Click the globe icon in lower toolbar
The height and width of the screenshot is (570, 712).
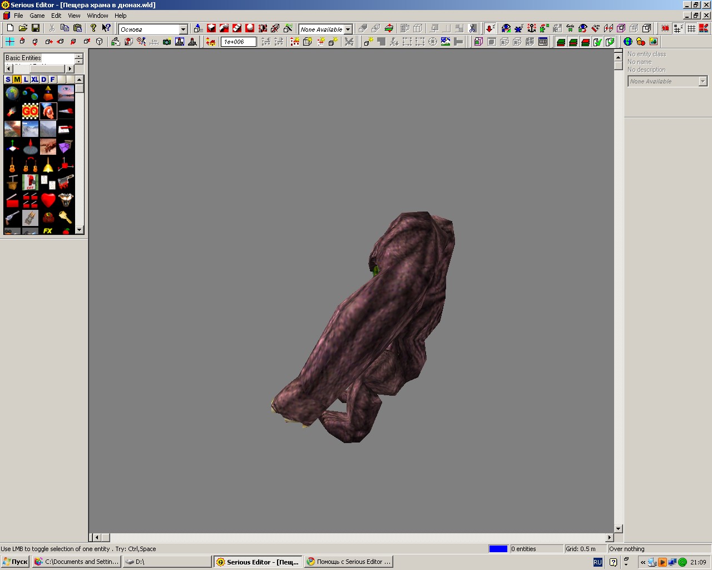[628, 41]
